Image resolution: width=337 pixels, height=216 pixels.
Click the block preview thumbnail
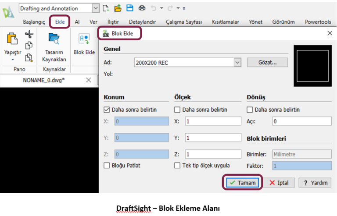pos(313,66)
